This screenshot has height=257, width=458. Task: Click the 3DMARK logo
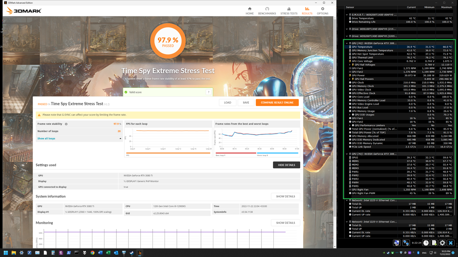pos(24,11)
